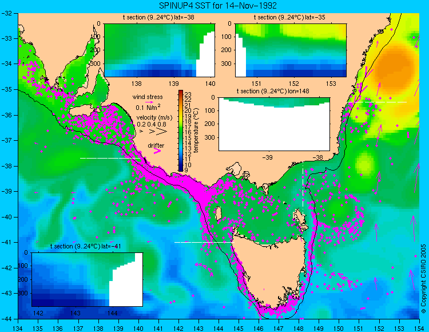Click longitude tick '152' in lat=-35 inset
429x332 pixels.
pos(294,84)
